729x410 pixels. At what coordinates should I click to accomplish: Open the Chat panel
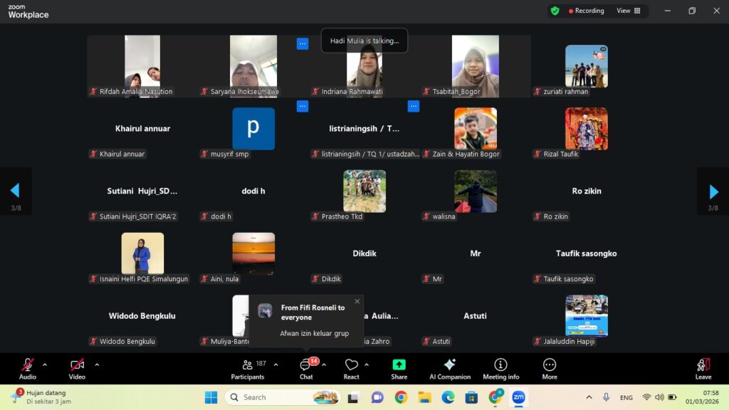point(306,369)
